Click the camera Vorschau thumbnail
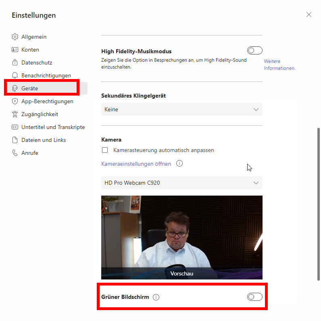Screen dimensions: 321x321 point(182,238)
